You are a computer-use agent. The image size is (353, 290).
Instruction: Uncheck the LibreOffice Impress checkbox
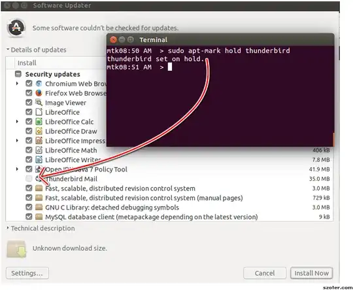[29, 140]
